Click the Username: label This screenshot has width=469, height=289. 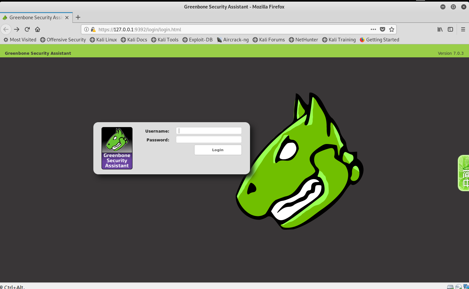click(157, 131)
